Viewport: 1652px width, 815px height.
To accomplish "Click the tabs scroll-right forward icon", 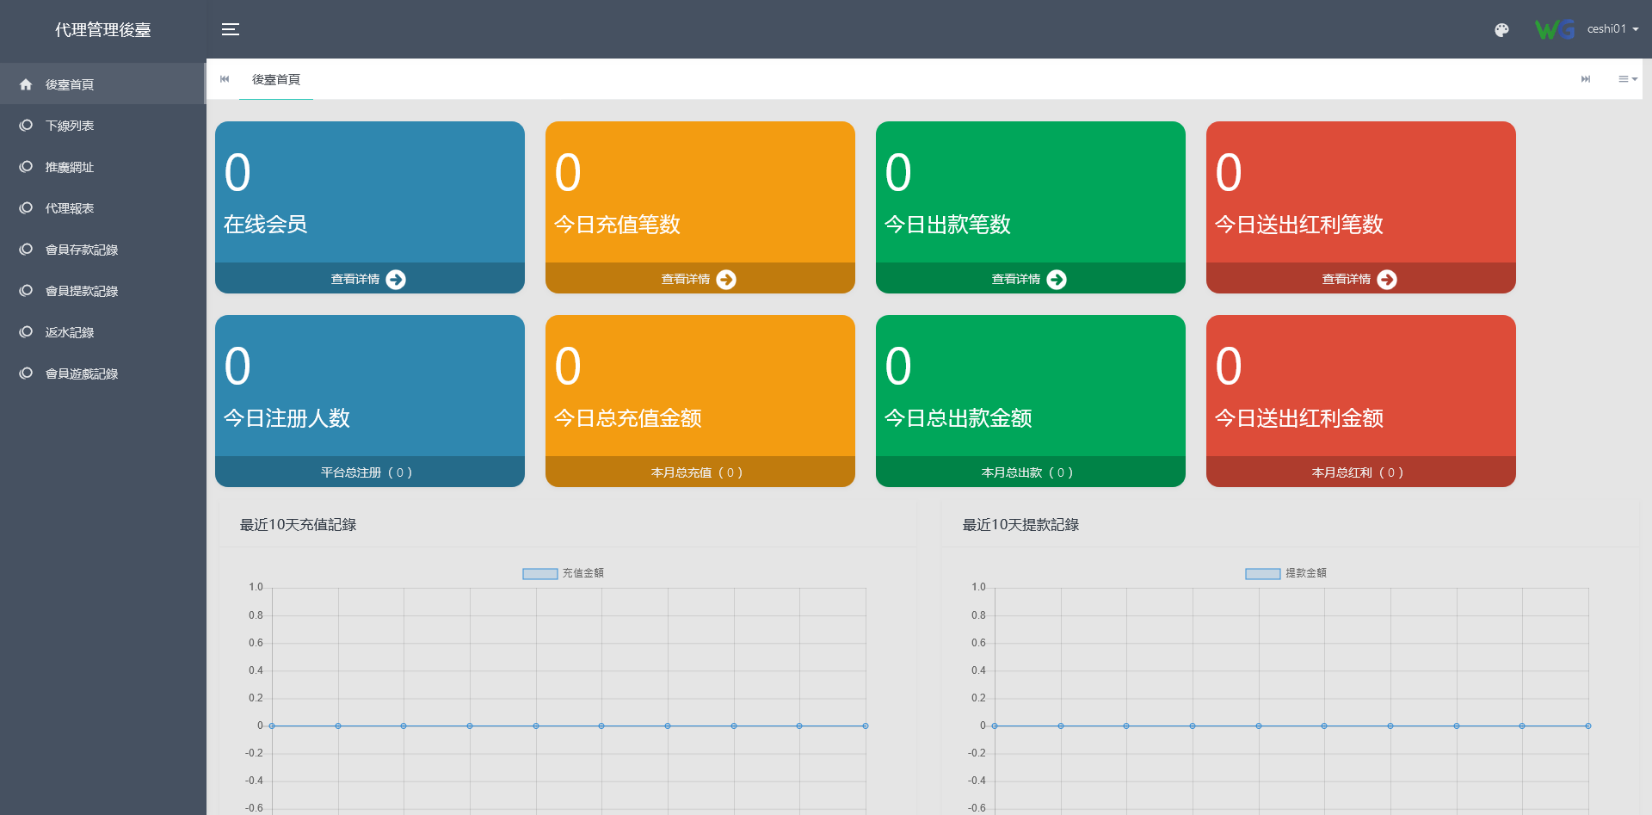I will pyautogui.click(x=1585, y=79).
